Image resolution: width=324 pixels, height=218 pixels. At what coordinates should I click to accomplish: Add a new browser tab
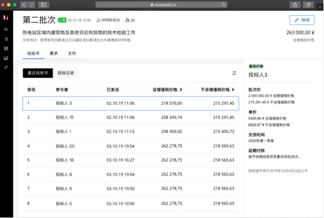click(x=320, y=7)
